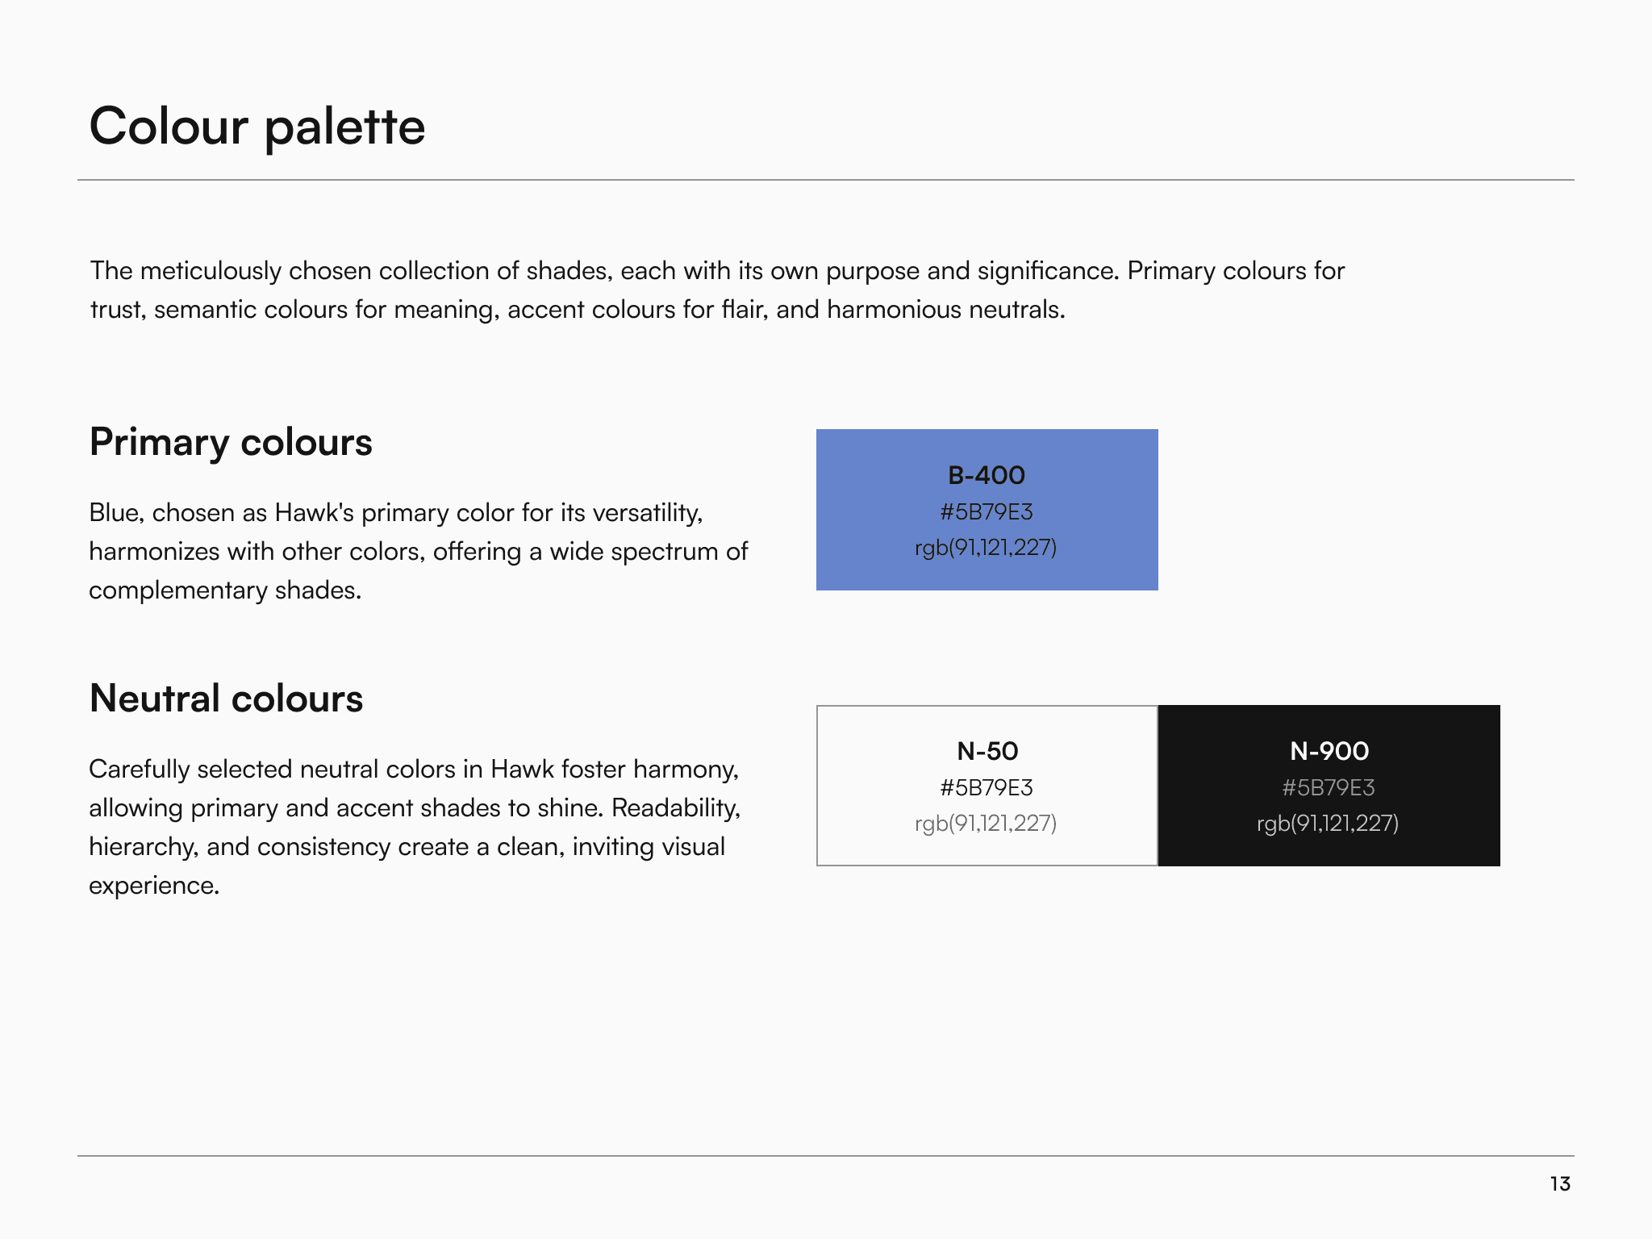Viewport: 1652px width, 1239px height.
Task: Select the N-900 black swatch
Action: coord(1329,786)
